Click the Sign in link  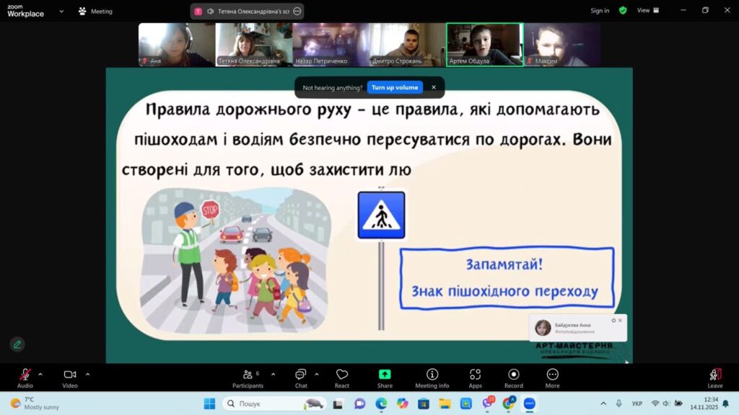600,11
